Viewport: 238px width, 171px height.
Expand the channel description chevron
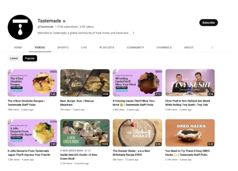133,33
